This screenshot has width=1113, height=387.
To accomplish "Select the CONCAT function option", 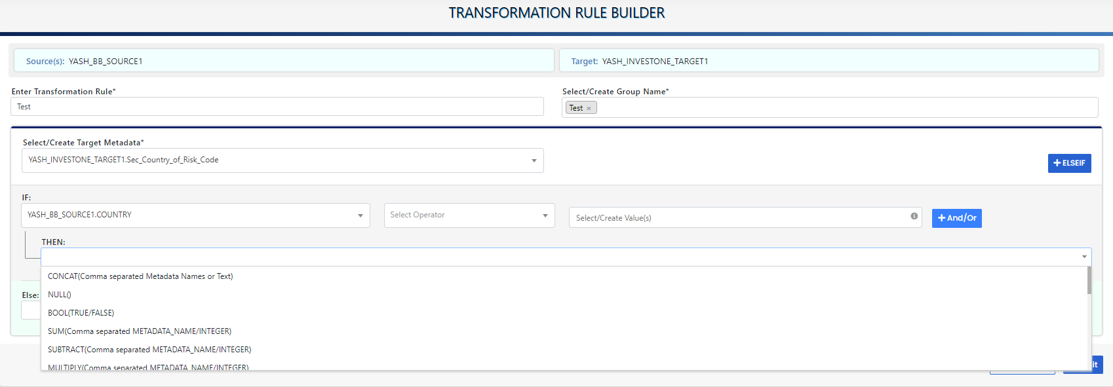I will (x=140, y=276).
